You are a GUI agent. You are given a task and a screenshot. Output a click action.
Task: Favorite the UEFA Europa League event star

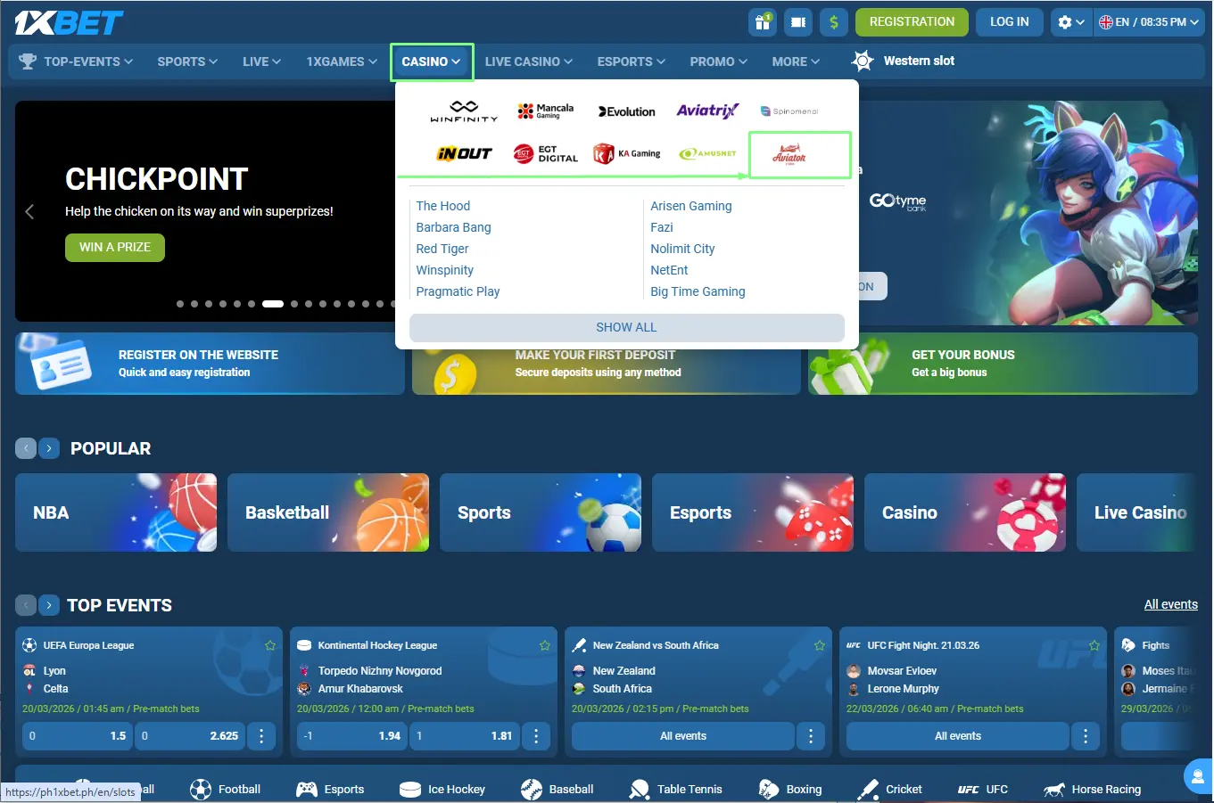[x=270, y=645]
